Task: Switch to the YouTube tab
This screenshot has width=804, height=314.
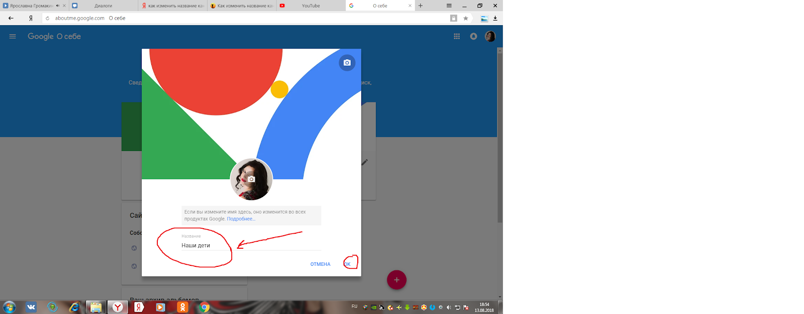Action: coord(311,6)
